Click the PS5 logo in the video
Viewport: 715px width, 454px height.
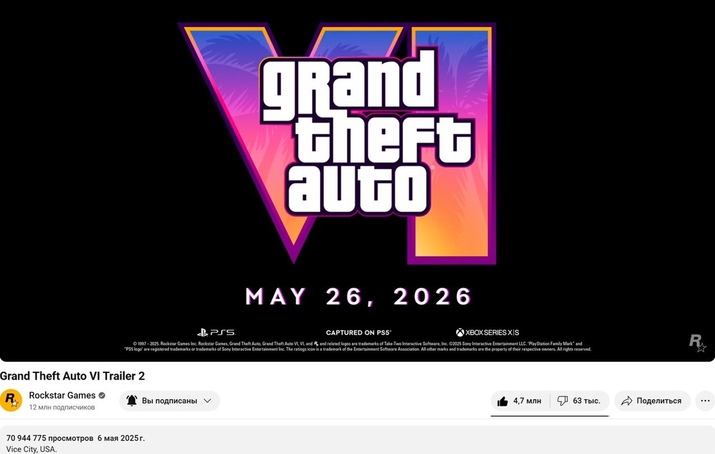[x=216, y=332]
